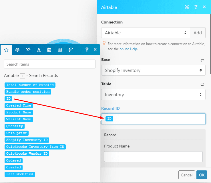Open the Table dropdown showing Inventory

pos(153,95)
